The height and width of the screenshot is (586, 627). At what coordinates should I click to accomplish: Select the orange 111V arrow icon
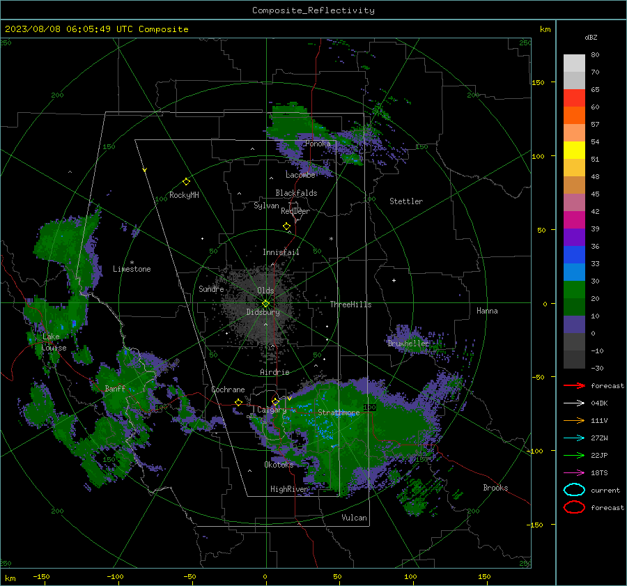574,420
